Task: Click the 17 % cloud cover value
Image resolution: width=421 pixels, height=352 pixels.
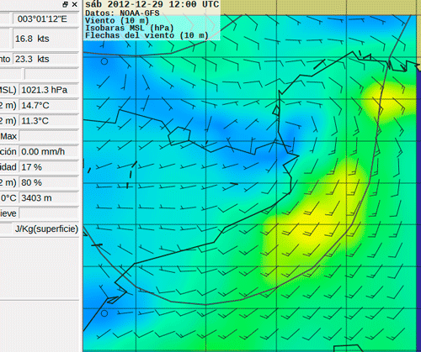Action: click(48, 167)
